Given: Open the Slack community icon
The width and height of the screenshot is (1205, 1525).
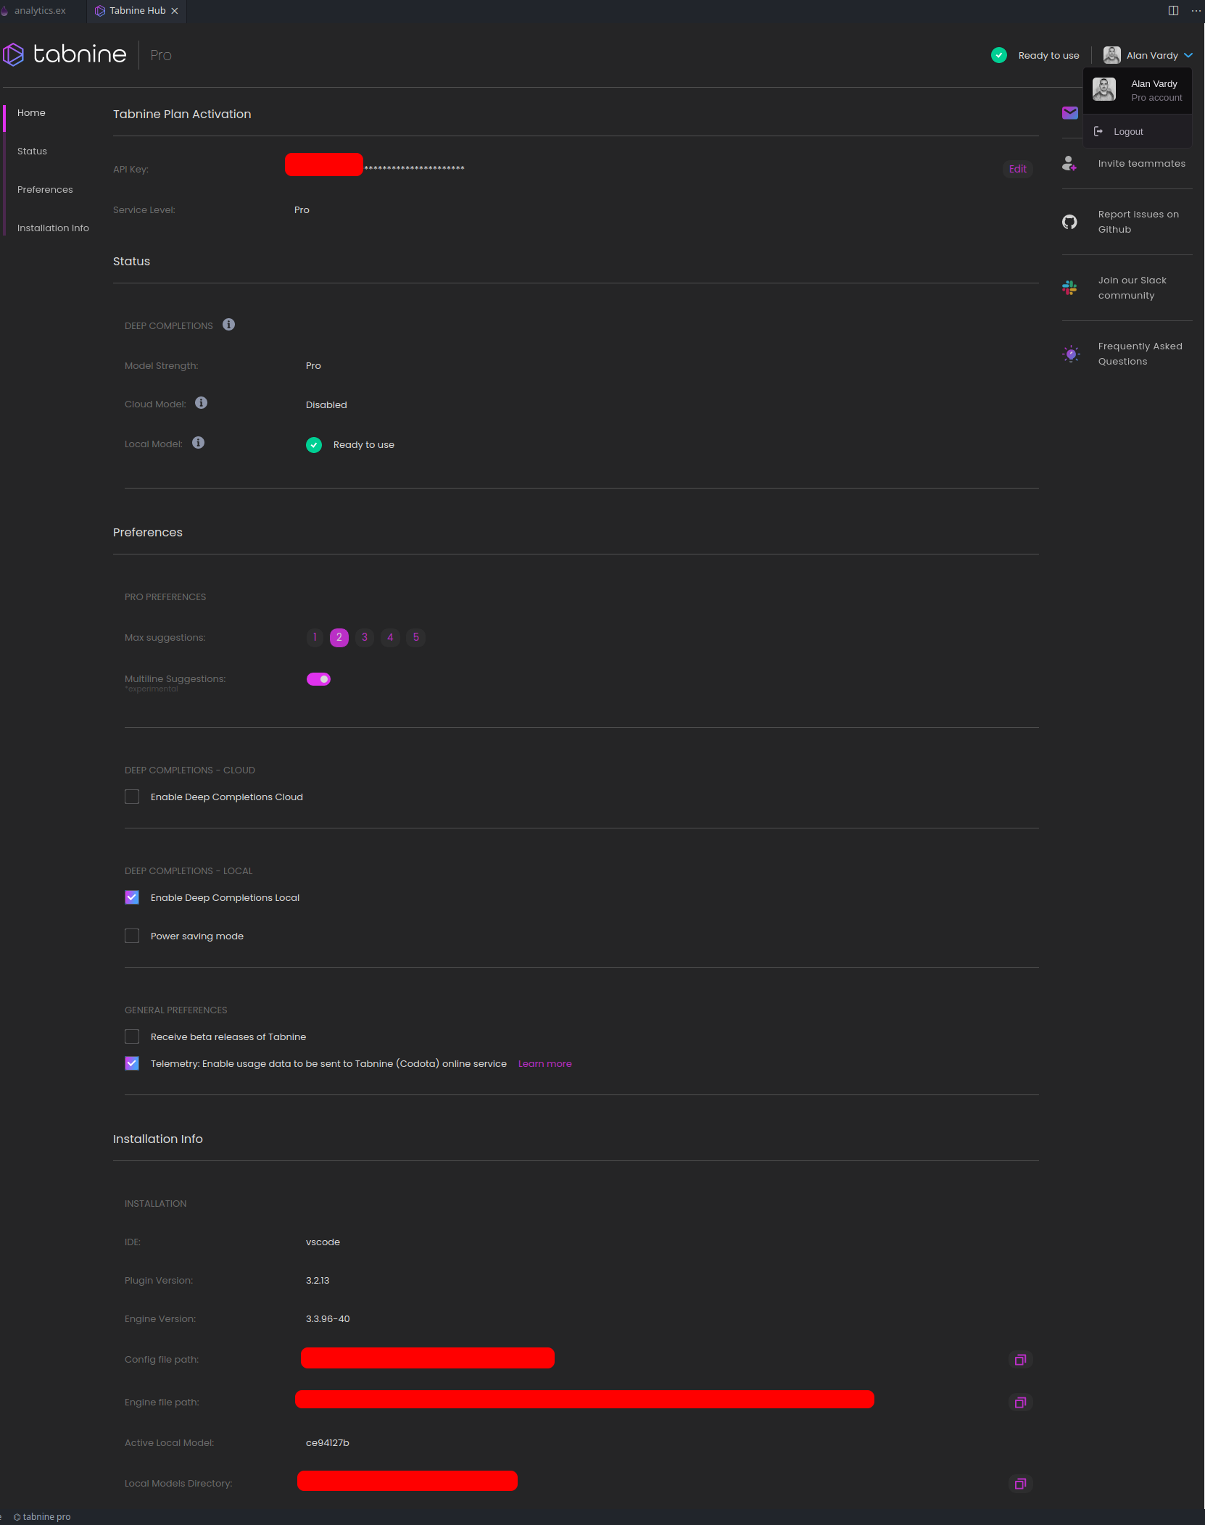Looking at the screenshot, I should [x=1070, y=288].
